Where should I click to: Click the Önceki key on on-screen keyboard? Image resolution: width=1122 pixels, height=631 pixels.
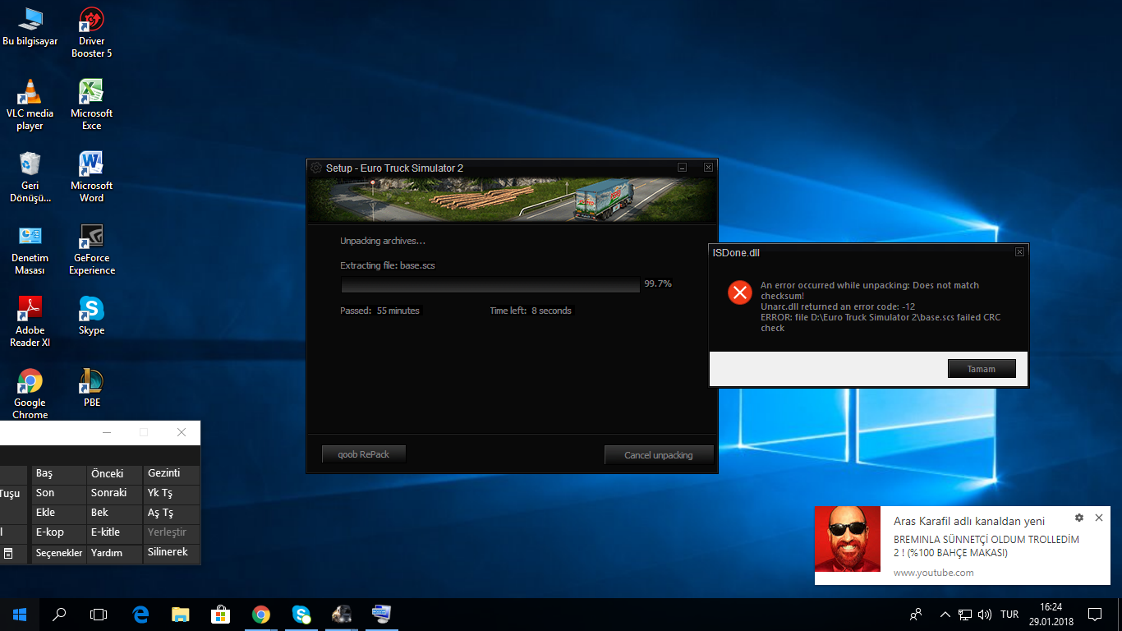click(114, 474)
